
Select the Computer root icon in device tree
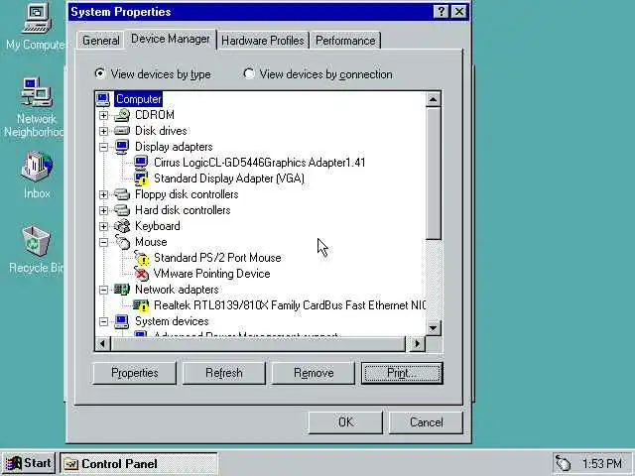coord(103,99)
